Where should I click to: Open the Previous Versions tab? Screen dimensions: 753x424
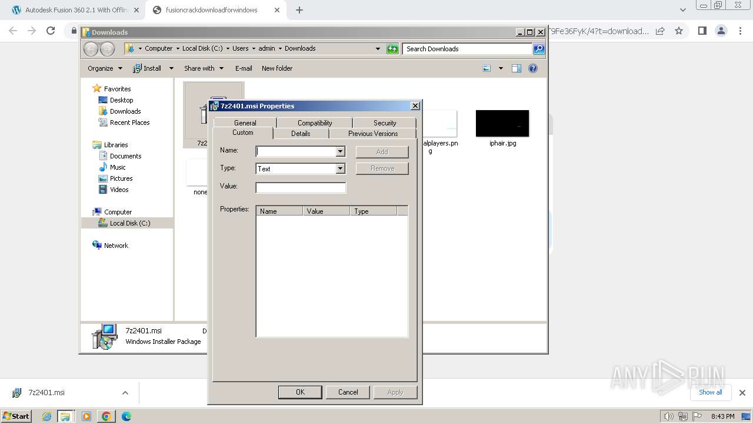pyautogui.click(x=373, y=134)
